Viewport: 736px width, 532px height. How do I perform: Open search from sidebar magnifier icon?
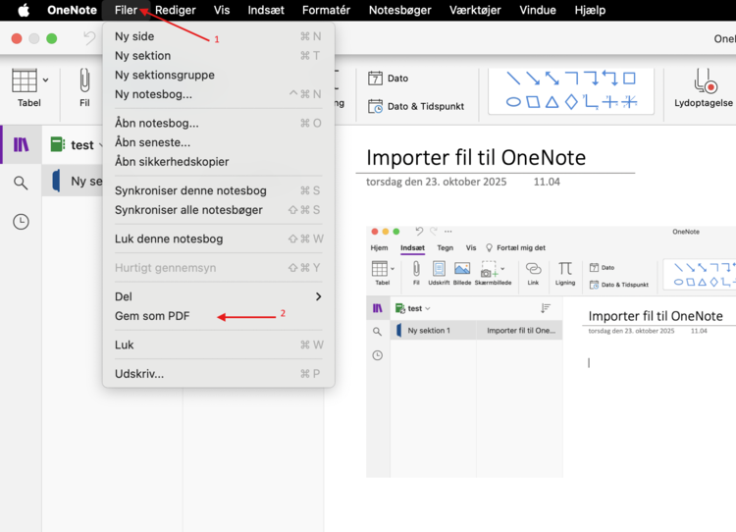21,183
